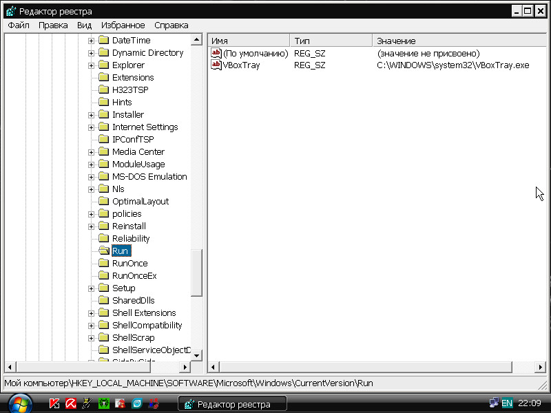Click the string icon of default value

pyautogui.click(x=216, y=53)
